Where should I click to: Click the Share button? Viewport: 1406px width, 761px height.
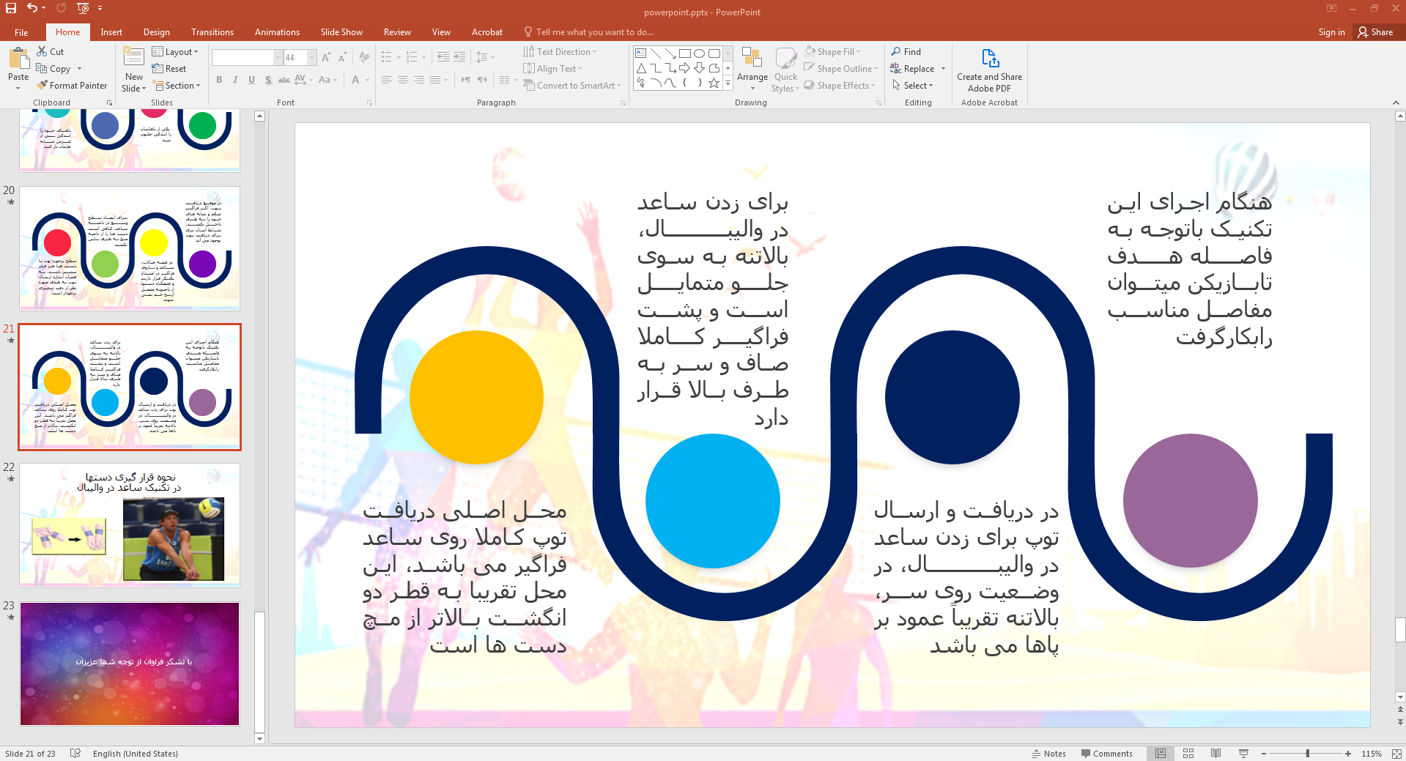point(1375,32)
